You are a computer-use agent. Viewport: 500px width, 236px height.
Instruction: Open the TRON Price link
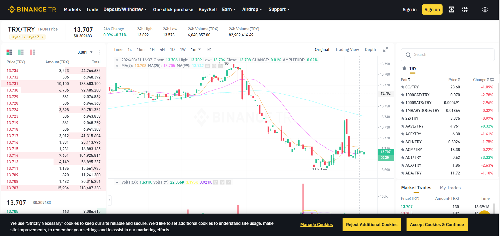coord(48,29)
